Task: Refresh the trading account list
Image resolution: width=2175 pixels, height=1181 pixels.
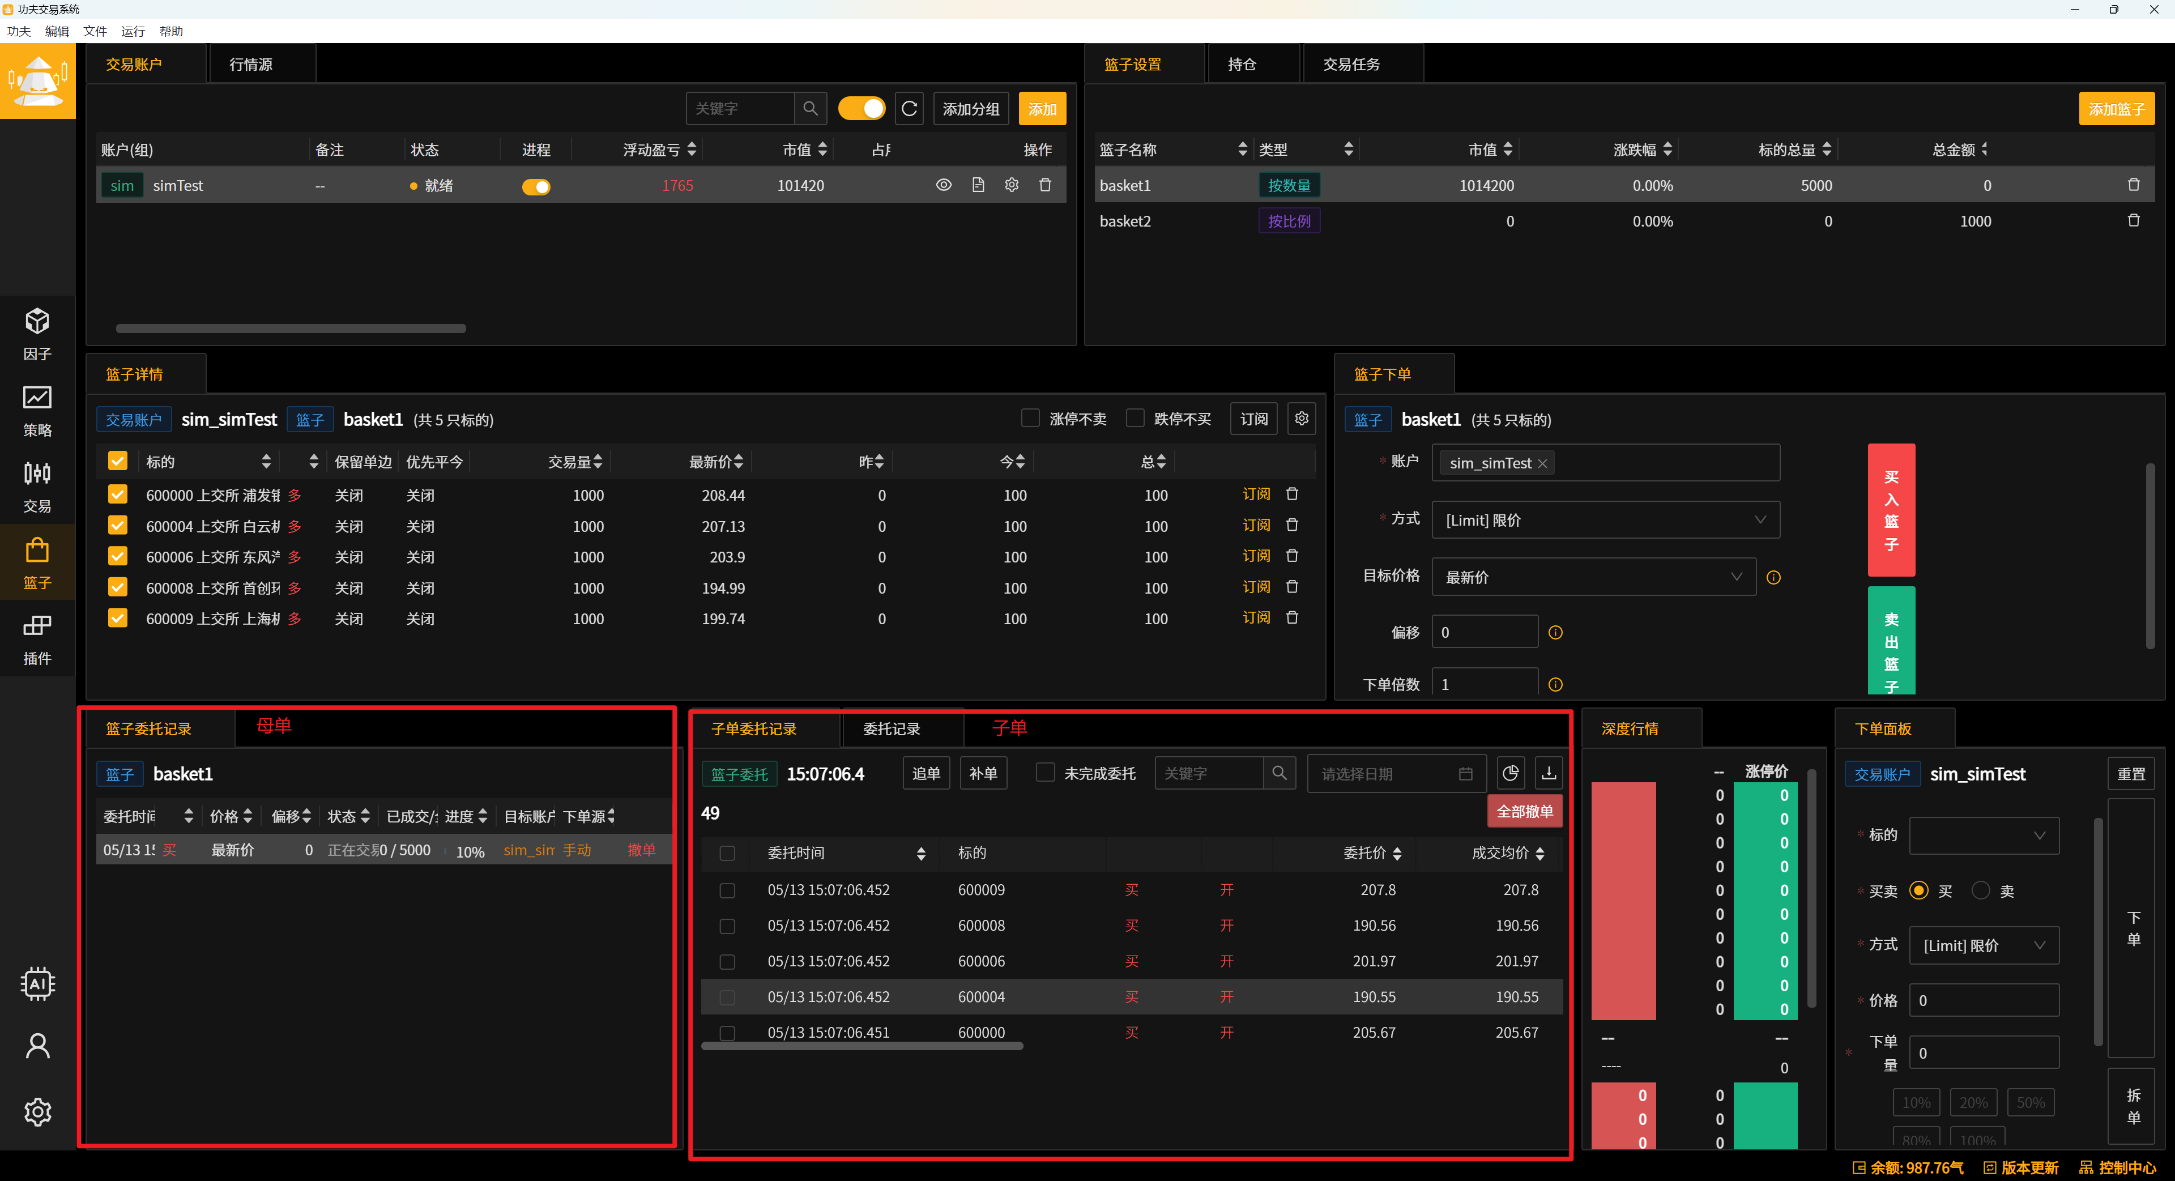Action: [909, 109]
